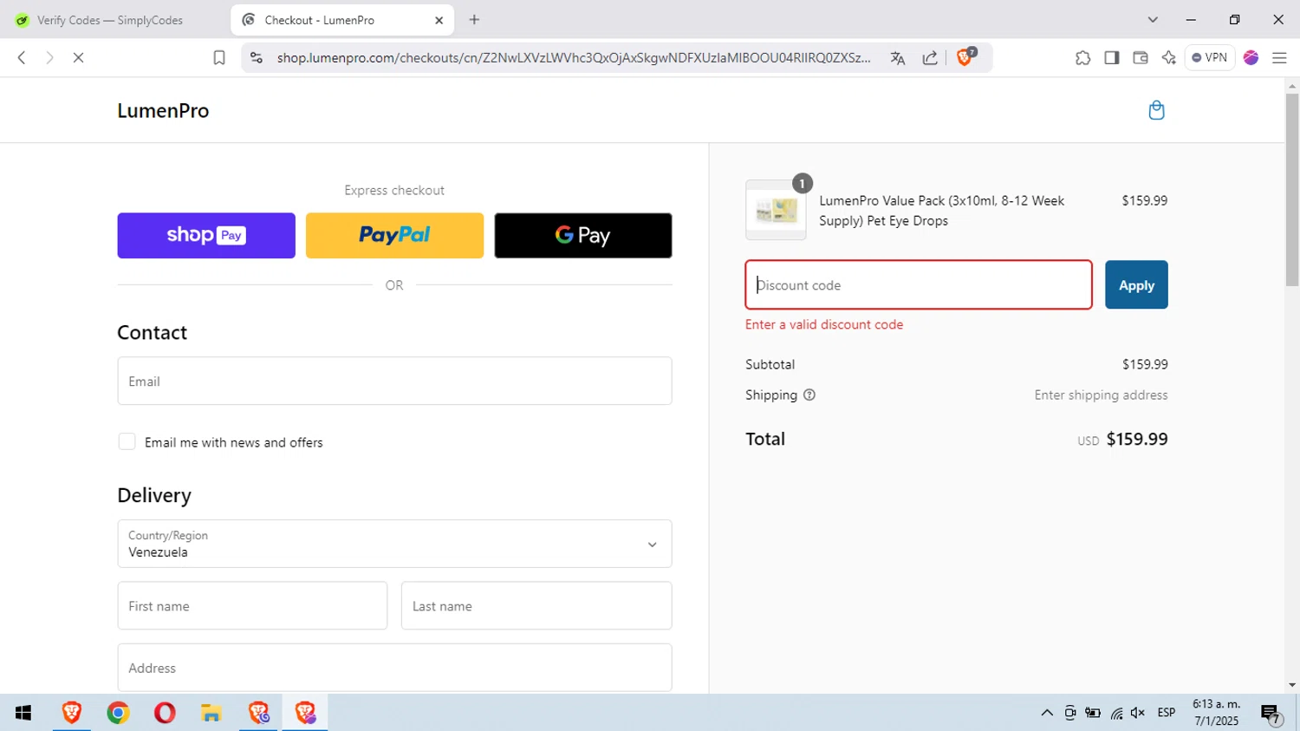Open the browser profile avatar
Viewport: 1300px width, 731px height.
(x=1251, y=58)
